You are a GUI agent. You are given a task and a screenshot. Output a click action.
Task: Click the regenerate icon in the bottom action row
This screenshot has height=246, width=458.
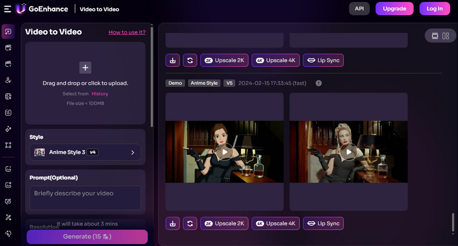click(190, 223)
